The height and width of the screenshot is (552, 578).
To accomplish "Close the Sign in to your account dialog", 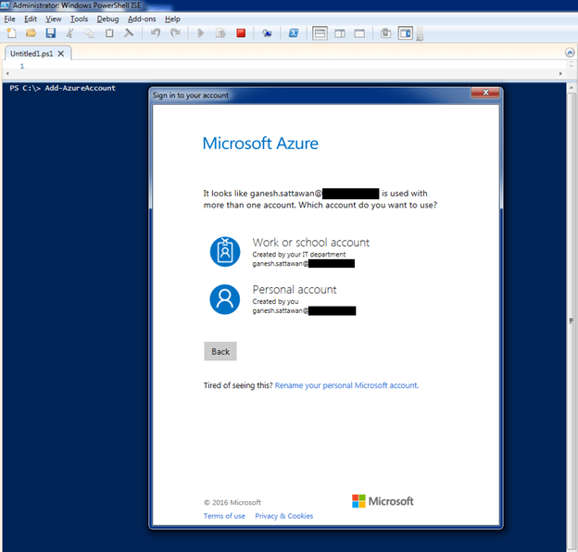I will [485, 93].
